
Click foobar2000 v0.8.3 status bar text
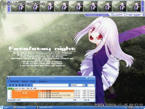[x=14, y=100]
